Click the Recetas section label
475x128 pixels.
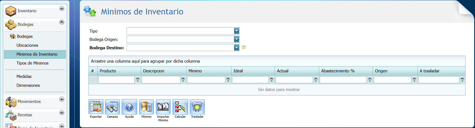click(x=25, y=115)
